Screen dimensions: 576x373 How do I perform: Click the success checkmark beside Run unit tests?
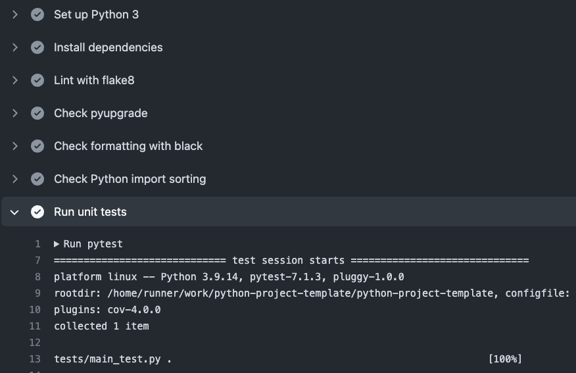(37, 212)
